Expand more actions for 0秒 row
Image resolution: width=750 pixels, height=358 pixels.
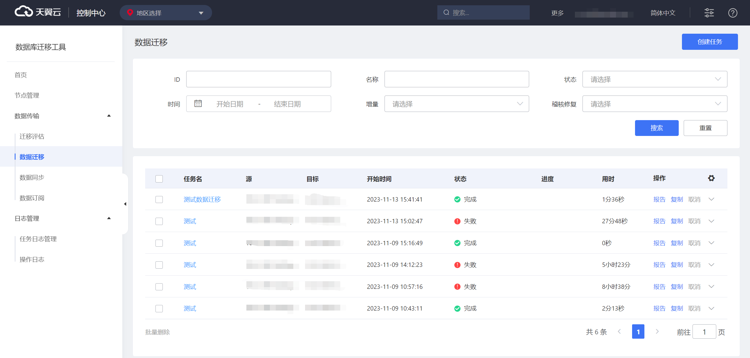click(711, 243)
